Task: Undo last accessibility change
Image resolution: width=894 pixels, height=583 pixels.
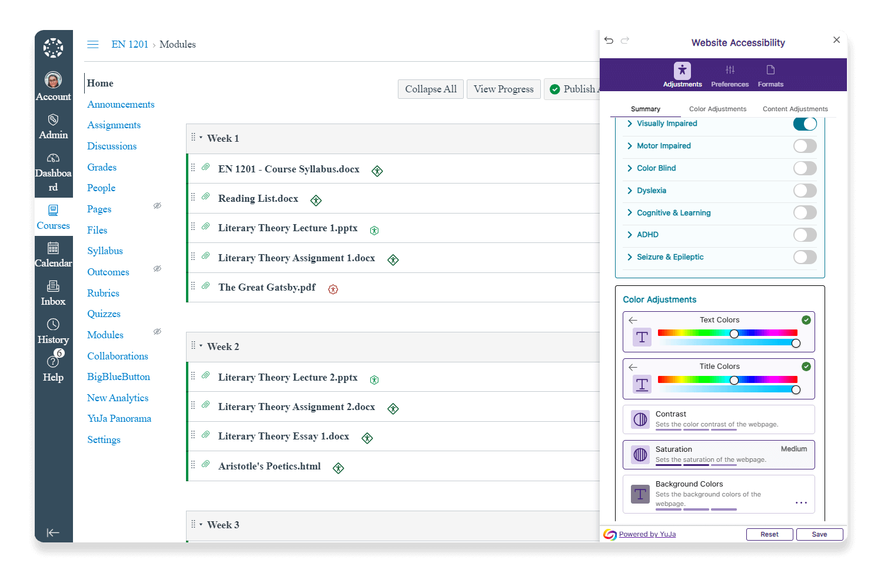Action: click(609, 41)
